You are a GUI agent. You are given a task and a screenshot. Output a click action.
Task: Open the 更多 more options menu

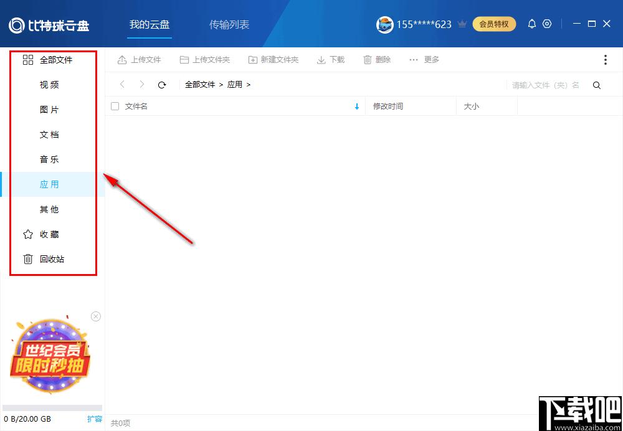click(424, 60)
